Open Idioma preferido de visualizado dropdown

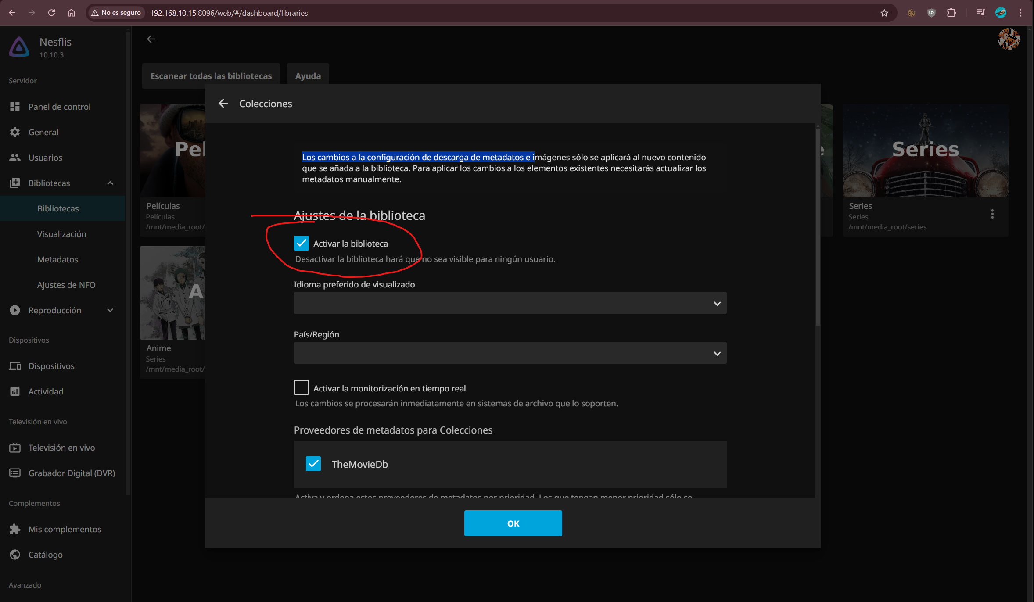[x=510, y=303]
